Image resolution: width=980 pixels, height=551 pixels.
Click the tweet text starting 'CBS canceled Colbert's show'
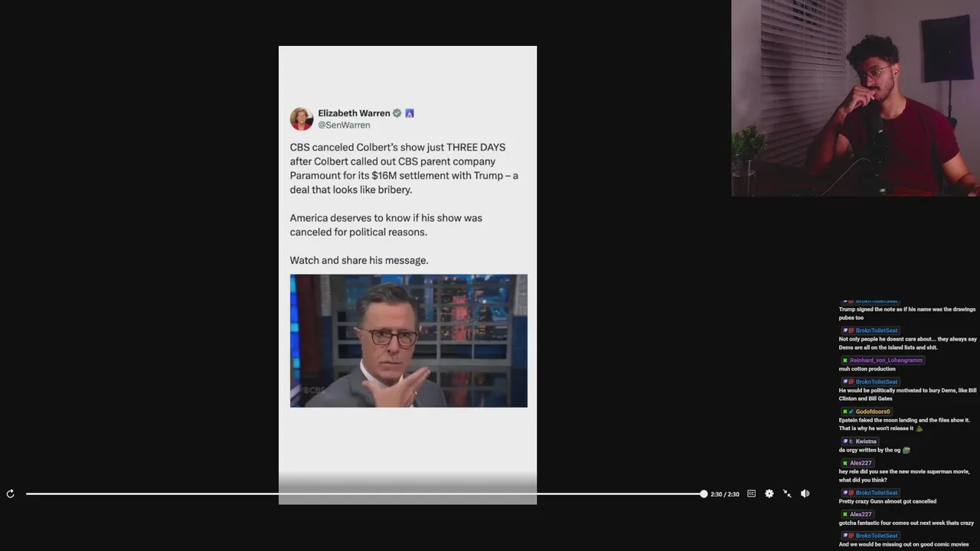(x=403, y=168)
